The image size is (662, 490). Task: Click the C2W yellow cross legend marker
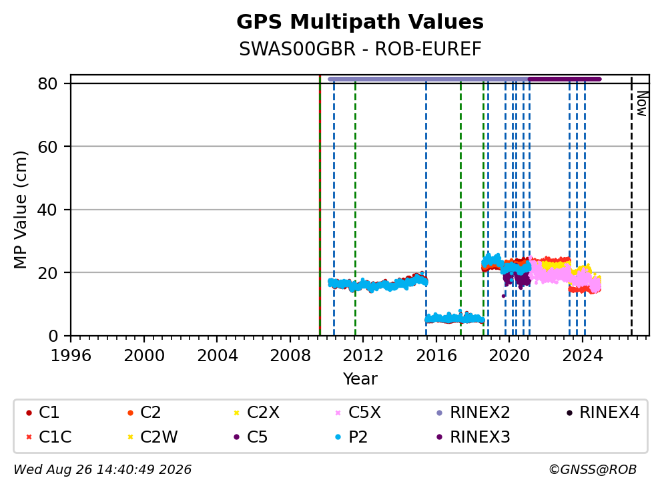130,437
